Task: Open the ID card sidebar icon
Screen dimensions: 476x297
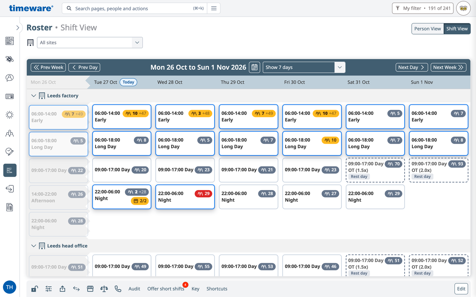Action: [10, 96]
